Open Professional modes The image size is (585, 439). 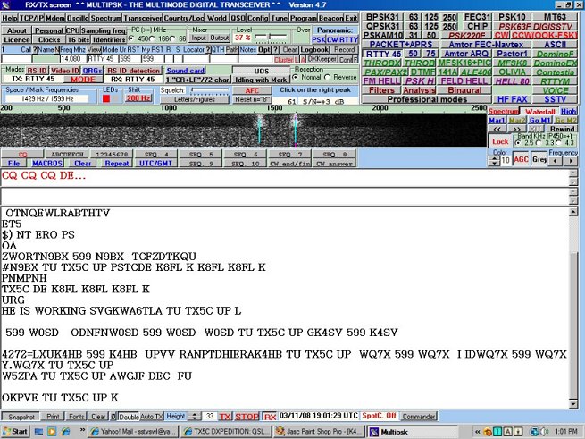427,99
